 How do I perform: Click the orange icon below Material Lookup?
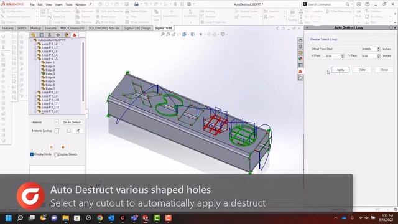(x=51, y=147)
